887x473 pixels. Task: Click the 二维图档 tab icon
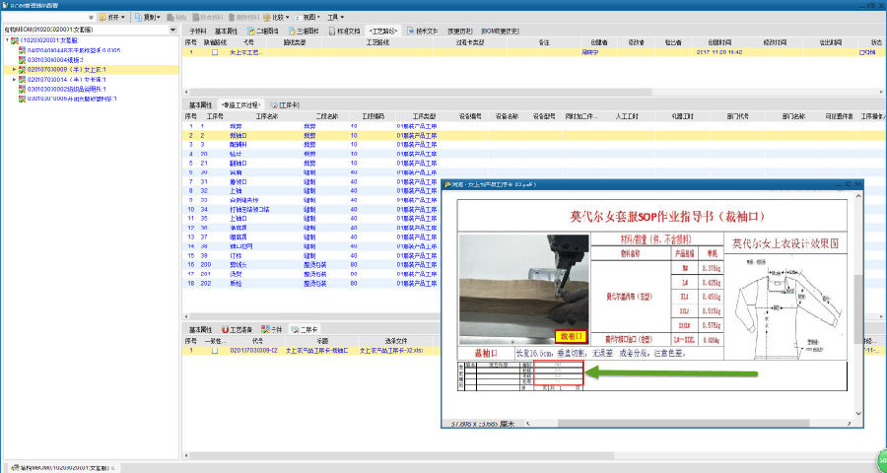(x=250, y=31)
